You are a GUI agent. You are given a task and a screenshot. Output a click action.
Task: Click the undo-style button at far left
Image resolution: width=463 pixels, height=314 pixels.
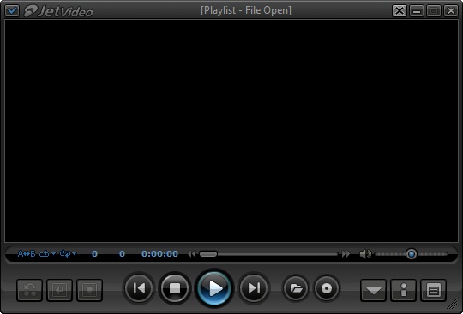29,290
